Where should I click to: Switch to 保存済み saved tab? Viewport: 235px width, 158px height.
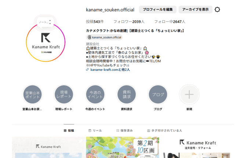(124, 131)
